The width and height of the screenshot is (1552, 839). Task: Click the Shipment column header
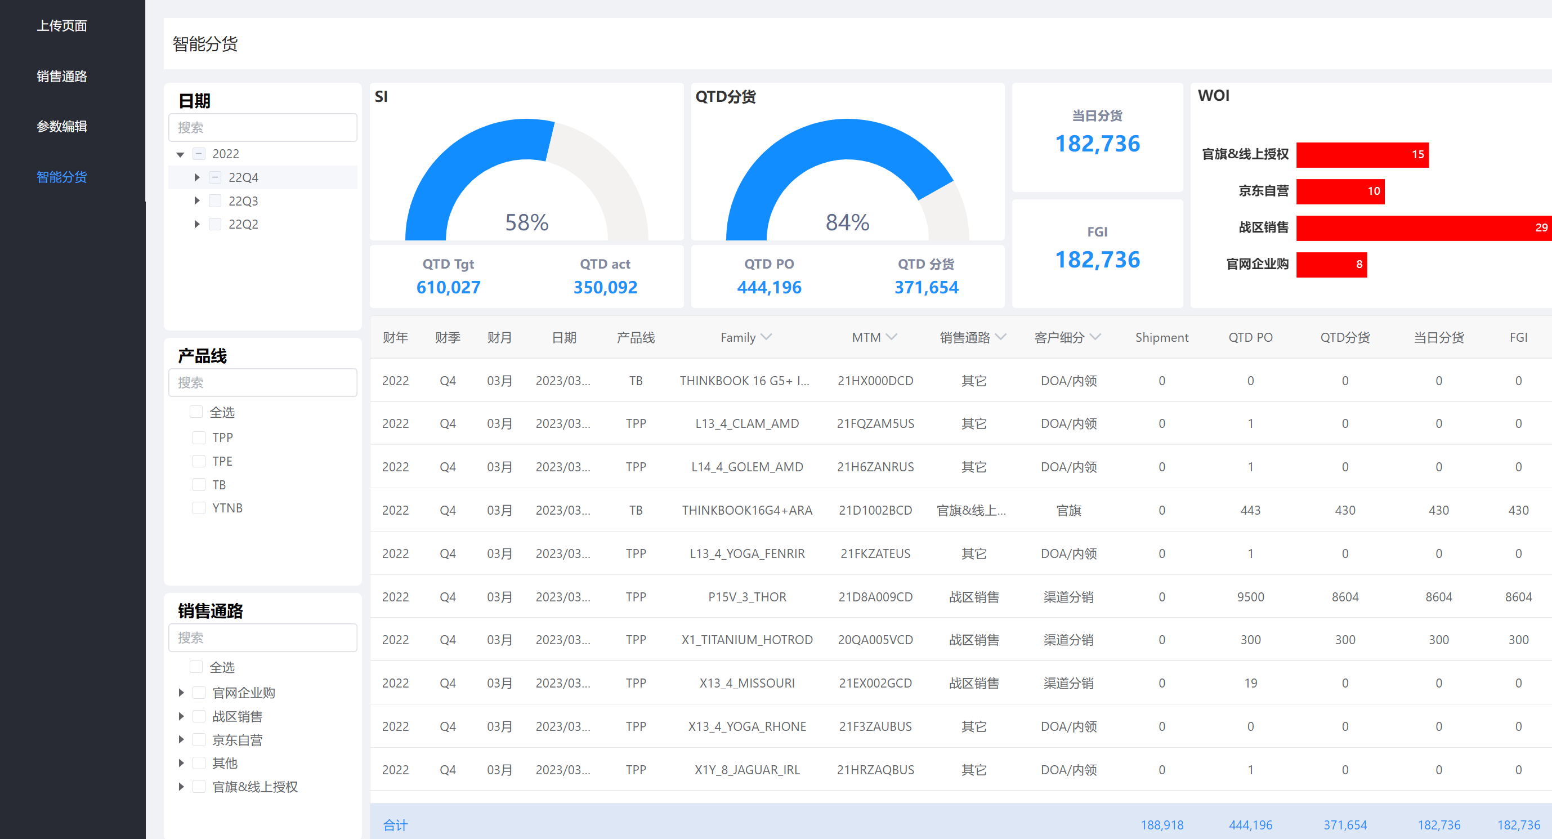(1161, 337)
